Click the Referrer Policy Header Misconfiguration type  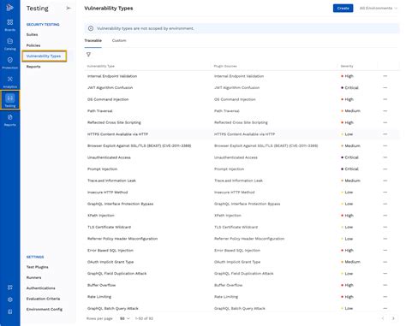click(122, 239)
